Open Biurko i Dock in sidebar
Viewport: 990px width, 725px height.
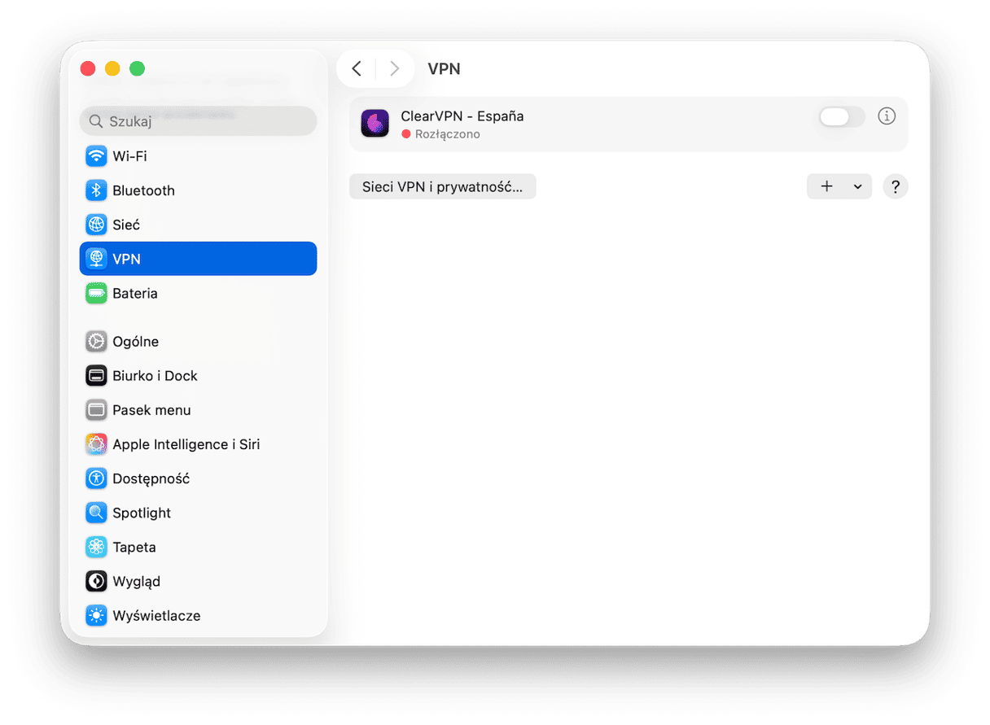pyautogui.click(x=155, y=376)
